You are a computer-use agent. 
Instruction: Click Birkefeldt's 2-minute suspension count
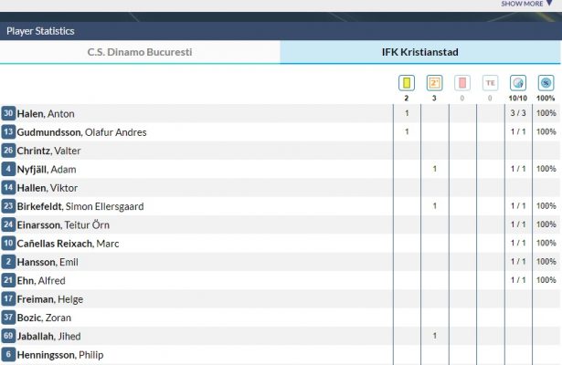[x=434, y=205]
